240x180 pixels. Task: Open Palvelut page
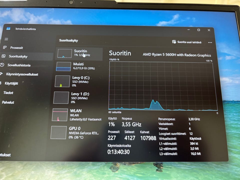(8, 102)
